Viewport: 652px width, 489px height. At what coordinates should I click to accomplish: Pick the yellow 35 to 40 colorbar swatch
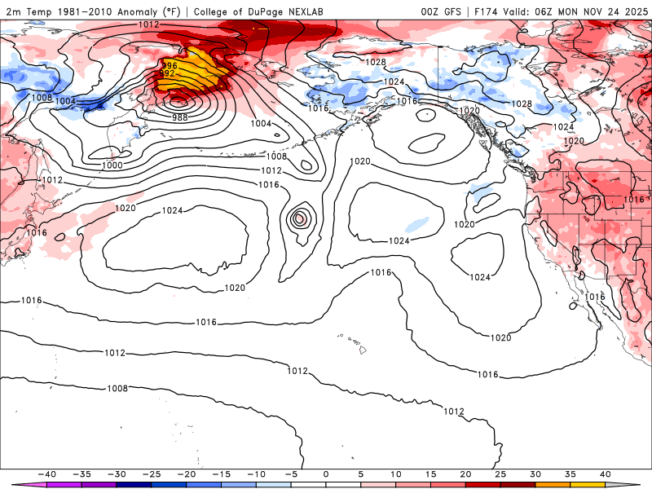point(588,486)
